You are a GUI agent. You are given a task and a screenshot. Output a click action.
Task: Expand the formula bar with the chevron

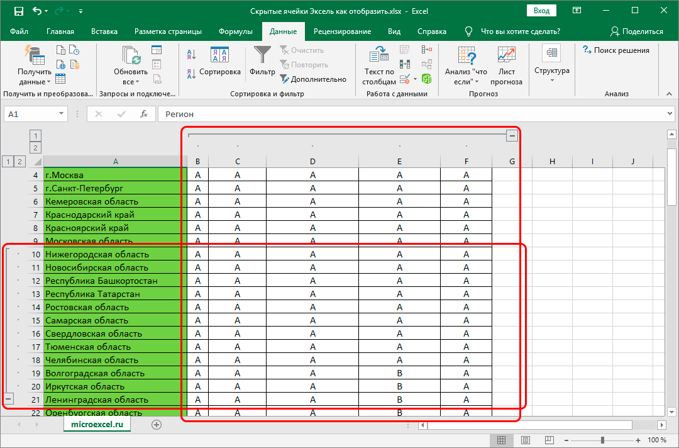(670, 114)
